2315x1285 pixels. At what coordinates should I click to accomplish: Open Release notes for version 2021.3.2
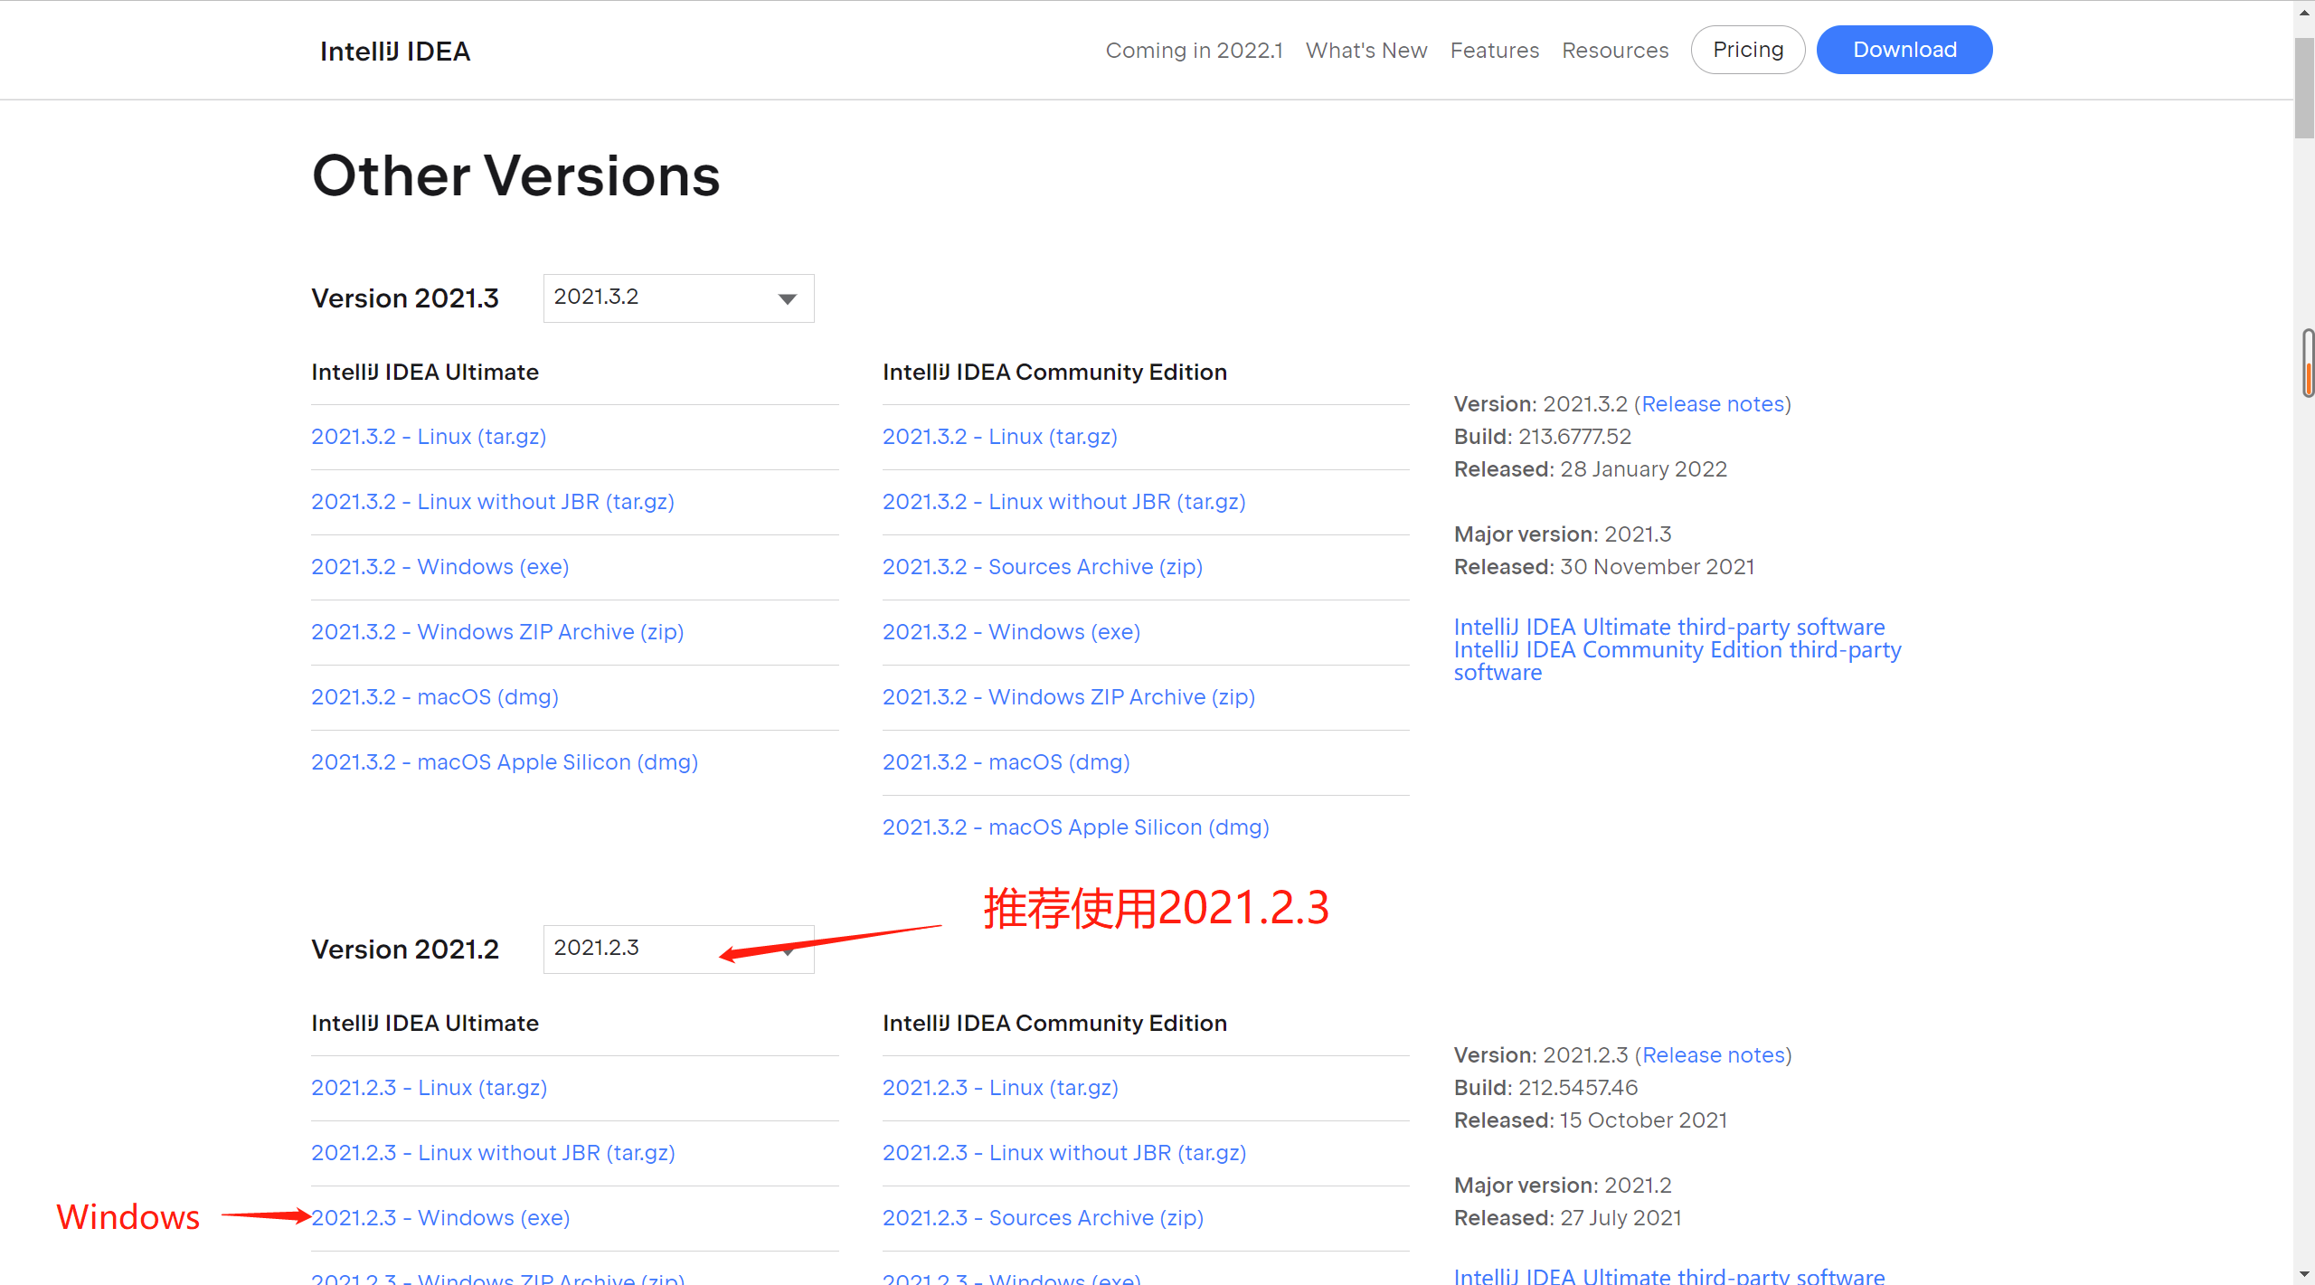pyautogui.click(x=1713, y=404)
